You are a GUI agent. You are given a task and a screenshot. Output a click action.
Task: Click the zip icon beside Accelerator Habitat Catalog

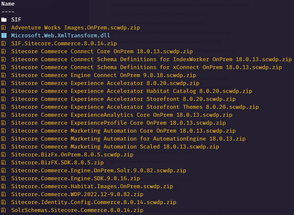pyautogui.click(x=3, y=91)
